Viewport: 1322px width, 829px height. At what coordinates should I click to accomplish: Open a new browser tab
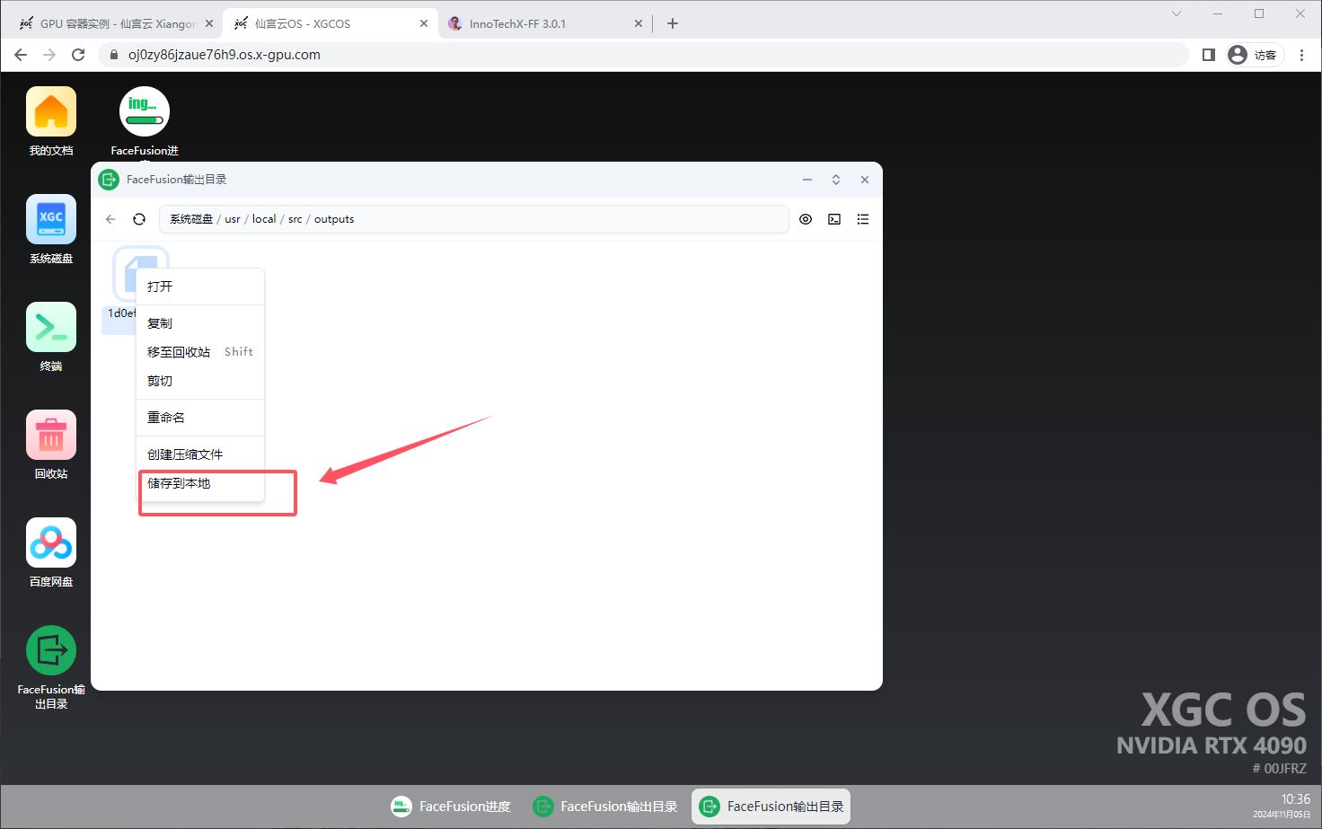[673, 24]
